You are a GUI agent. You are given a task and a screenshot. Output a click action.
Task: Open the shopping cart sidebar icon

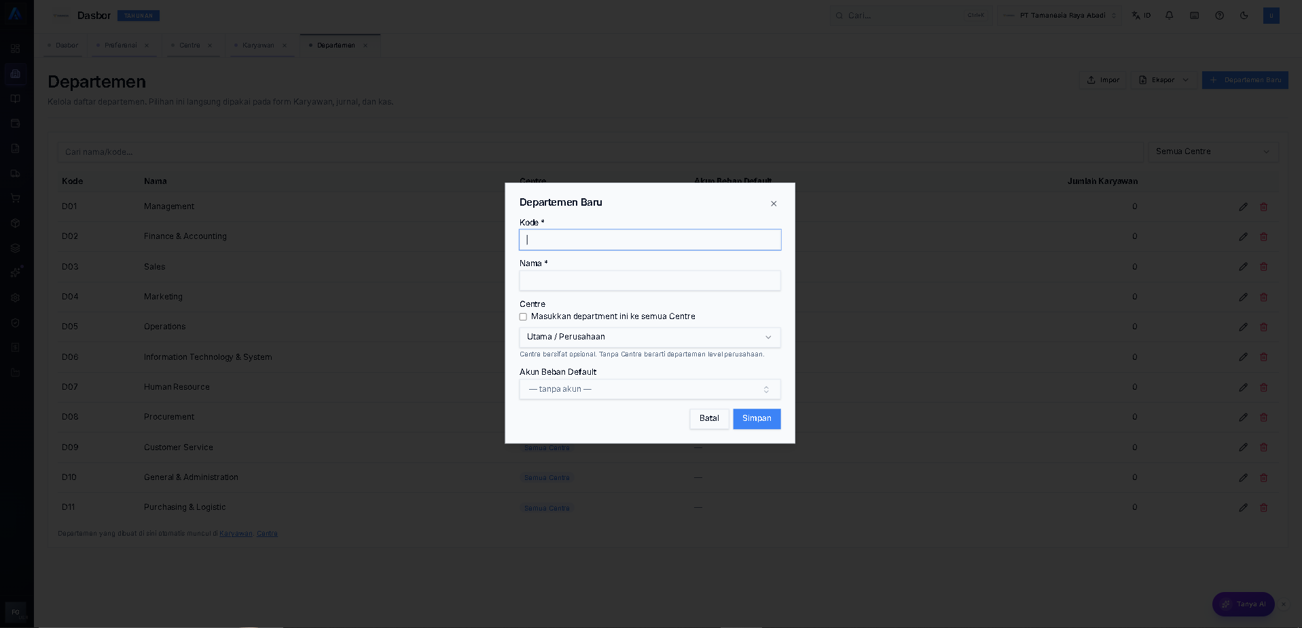(x=15, y=198)
